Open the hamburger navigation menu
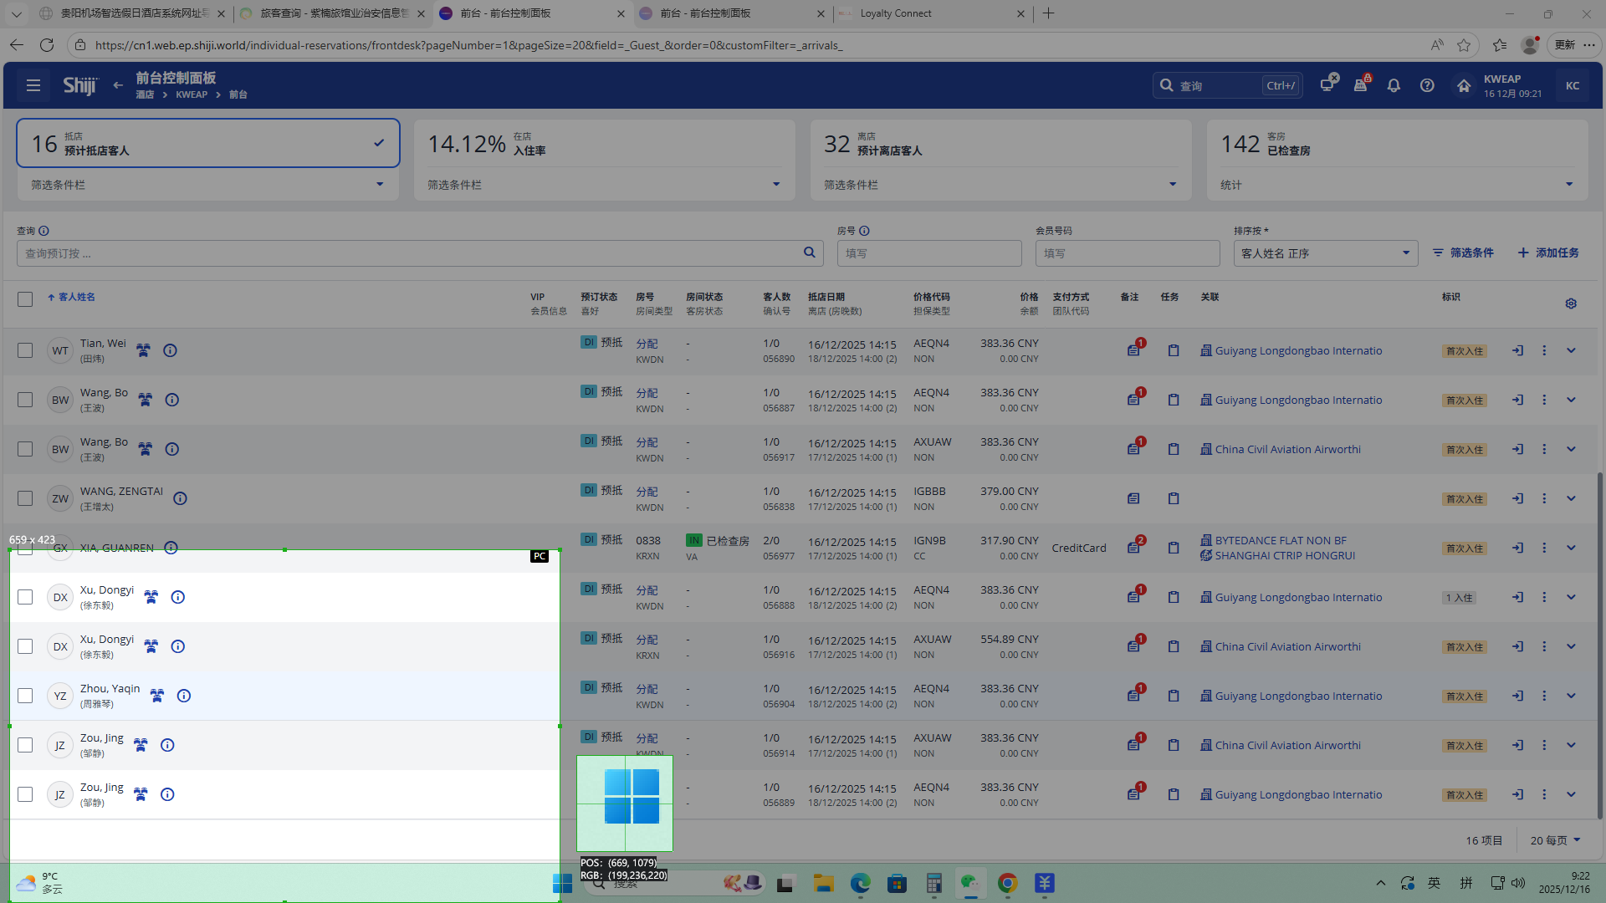The image size is (1606, 903). (33, 85)
